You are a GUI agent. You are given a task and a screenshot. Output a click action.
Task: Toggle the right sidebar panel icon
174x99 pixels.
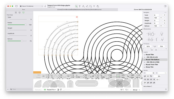coord(165,6)
